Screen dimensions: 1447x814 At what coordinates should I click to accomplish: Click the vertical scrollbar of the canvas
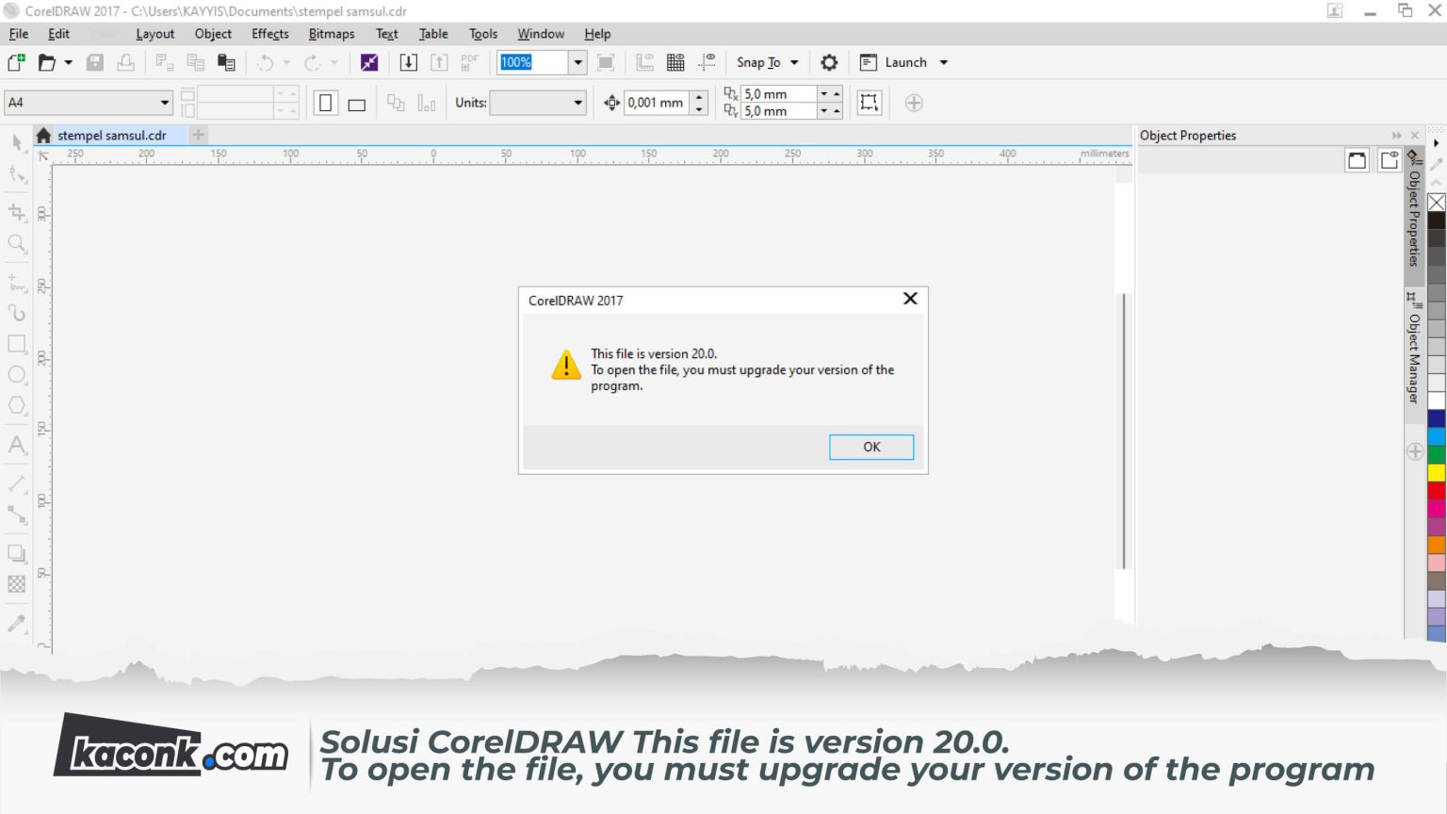tap(1123, 430)
